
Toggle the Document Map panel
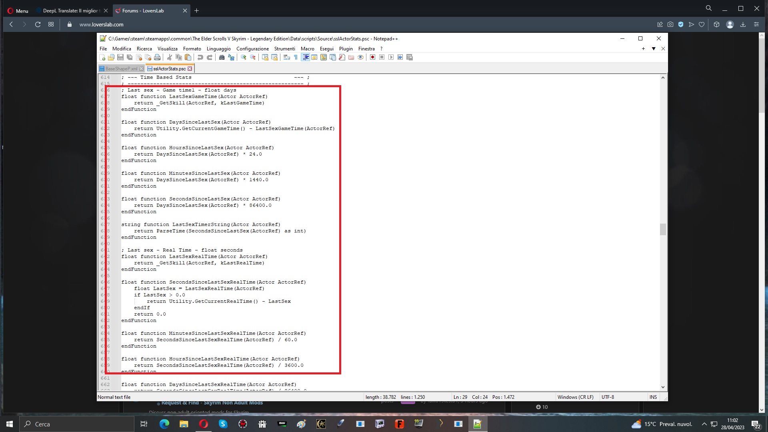pos(323,57)
